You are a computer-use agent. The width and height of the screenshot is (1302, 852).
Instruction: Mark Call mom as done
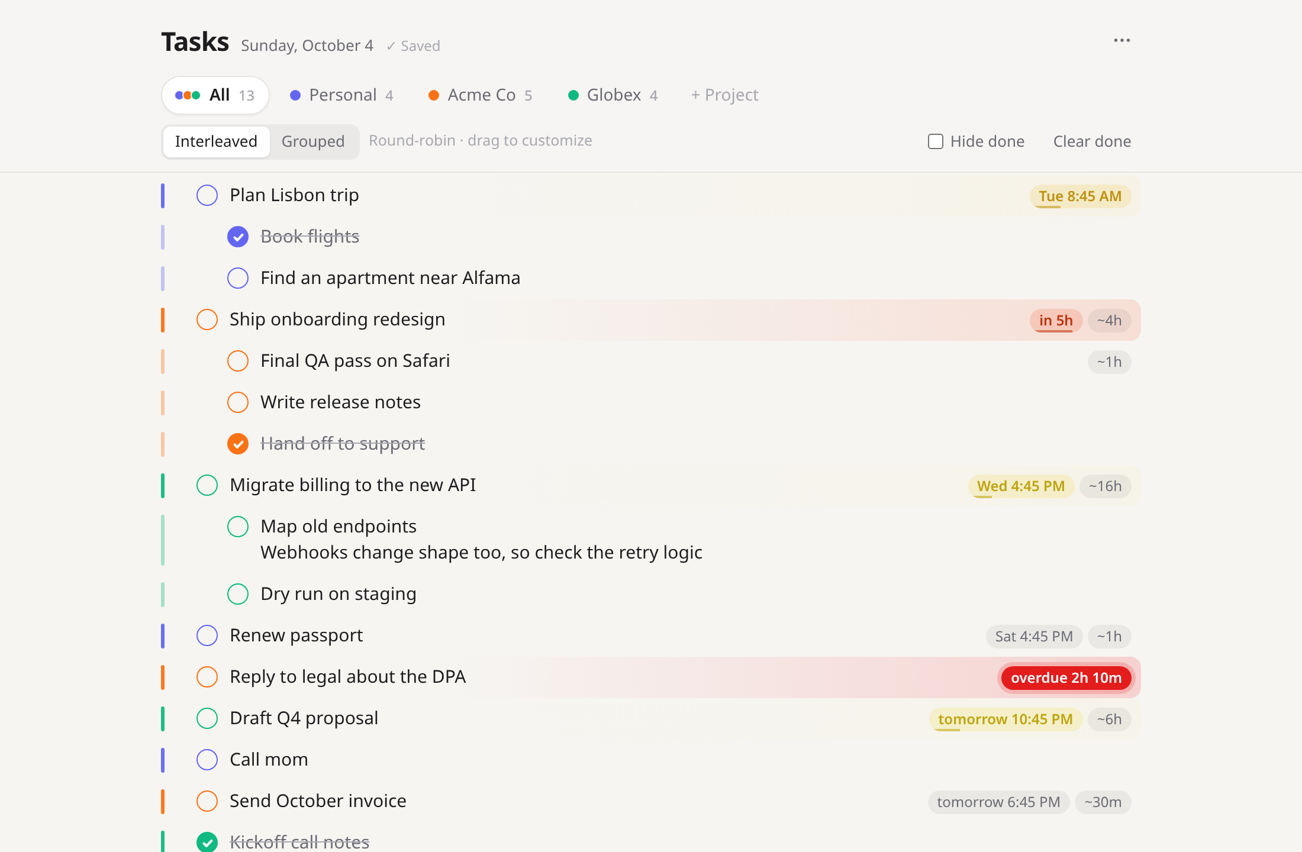tap(207, 760)
